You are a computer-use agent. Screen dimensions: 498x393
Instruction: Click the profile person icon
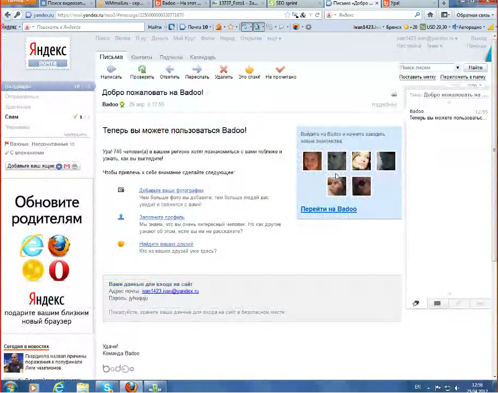(x=121, y=217)
